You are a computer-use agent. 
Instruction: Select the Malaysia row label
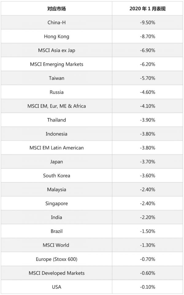56,189
